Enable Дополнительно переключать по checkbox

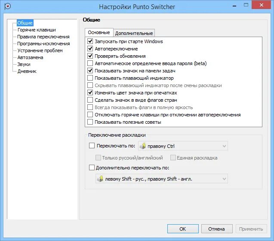pos(92,168)
